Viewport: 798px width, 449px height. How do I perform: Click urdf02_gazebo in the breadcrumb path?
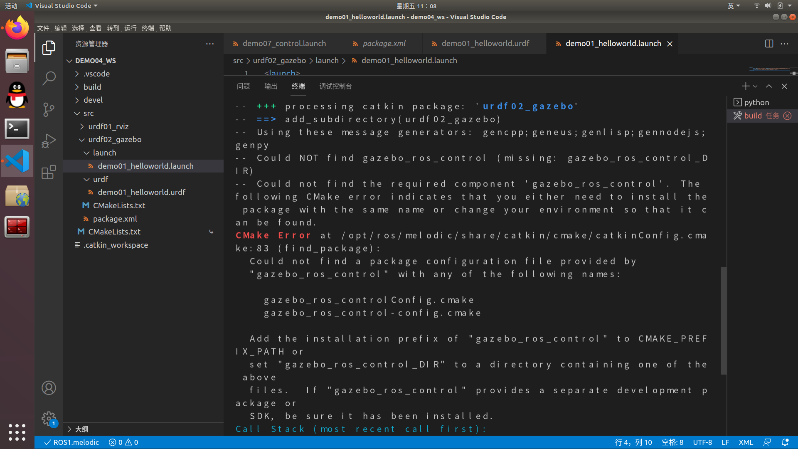click(279, 61)
